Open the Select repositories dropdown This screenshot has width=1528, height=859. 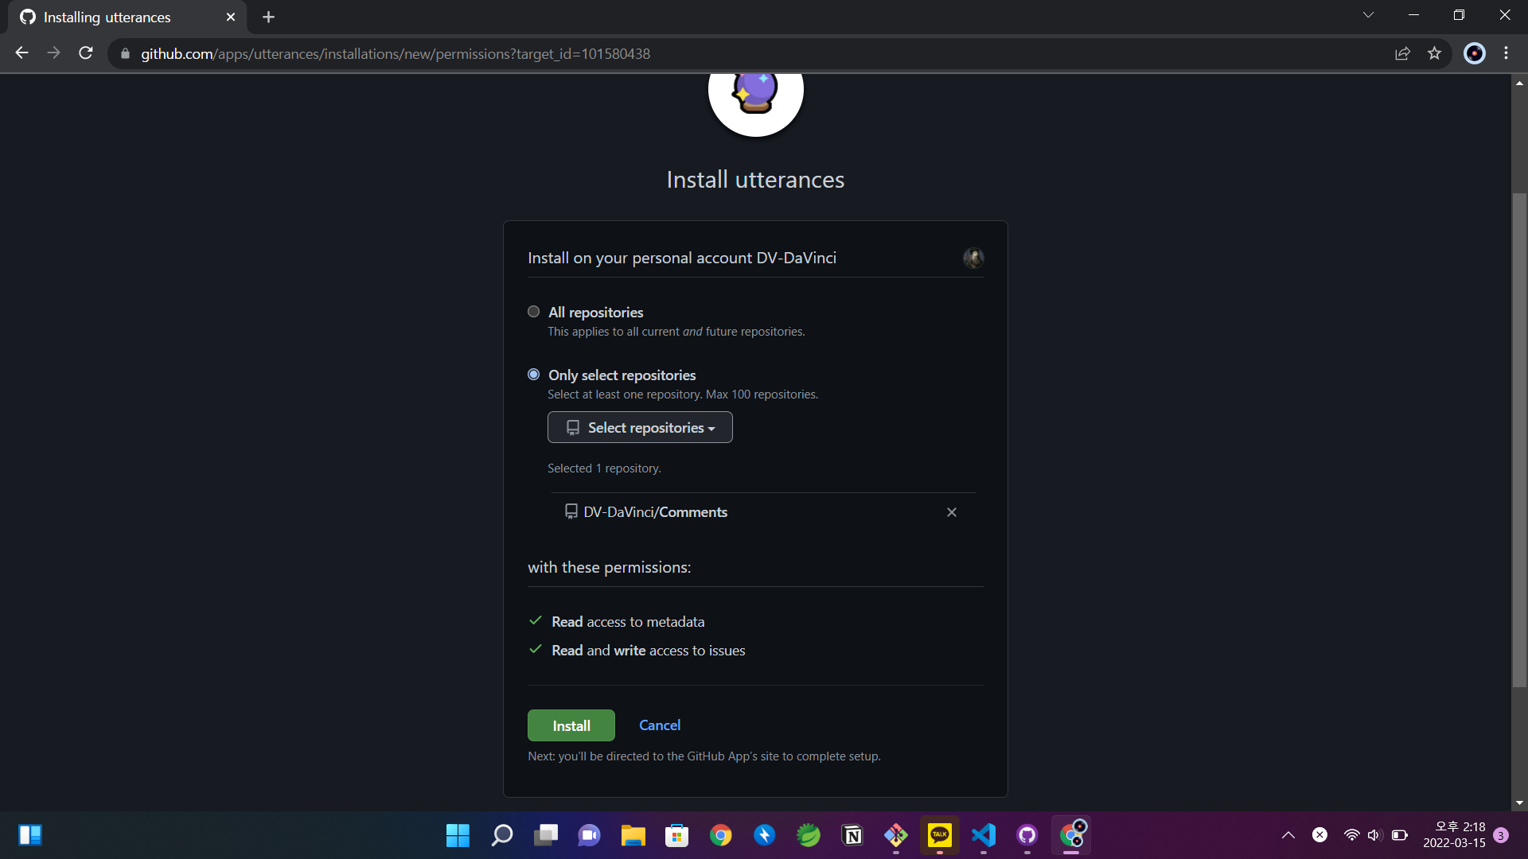(640, 428)
